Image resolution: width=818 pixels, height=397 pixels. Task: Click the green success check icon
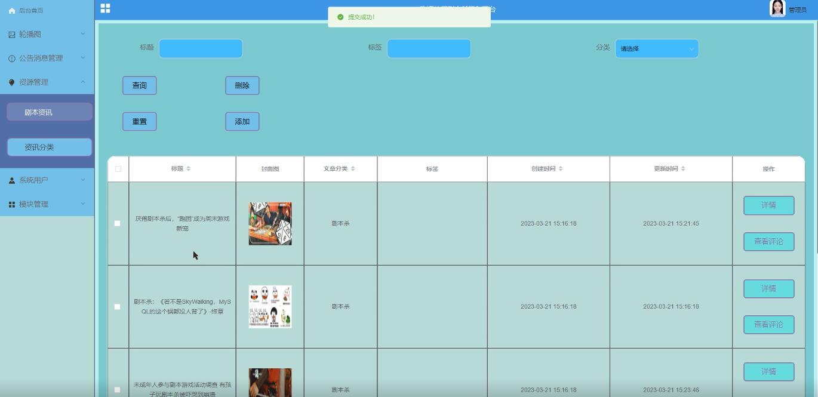pos(340,17)
